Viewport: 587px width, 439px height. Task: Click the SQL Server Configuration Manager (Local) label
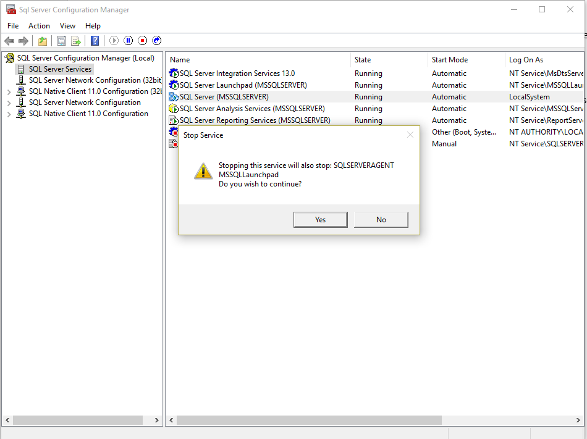[x=86, y=58]
